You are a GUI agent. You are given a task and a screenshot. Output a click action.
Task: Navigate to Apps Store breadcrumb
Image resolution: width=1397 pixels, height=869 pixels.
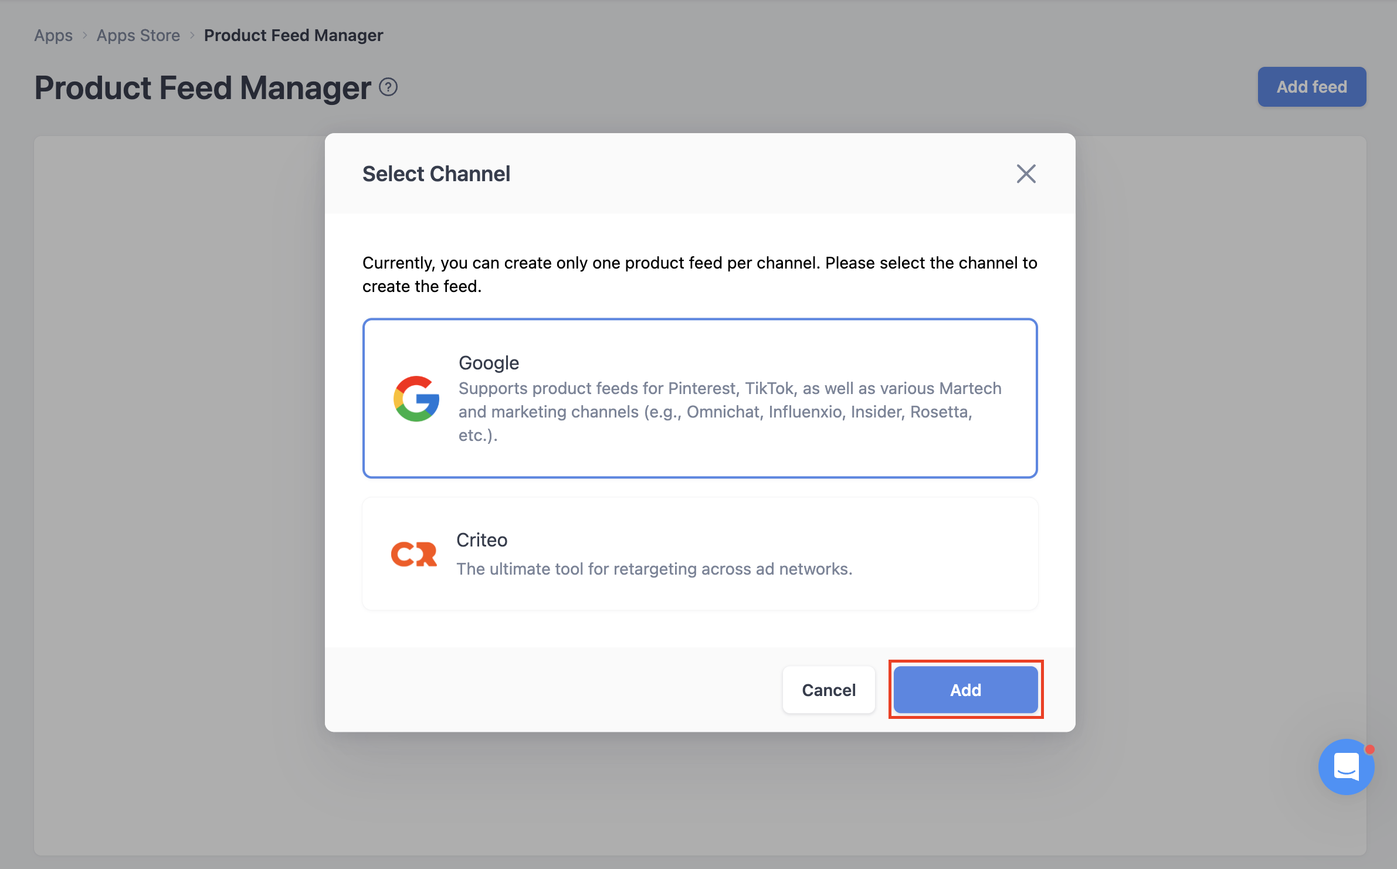tap(138, 36)
